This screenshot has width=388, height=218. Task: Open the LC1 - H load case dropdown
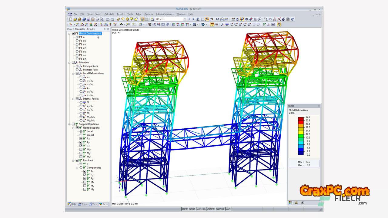click(x=185, y=19)
